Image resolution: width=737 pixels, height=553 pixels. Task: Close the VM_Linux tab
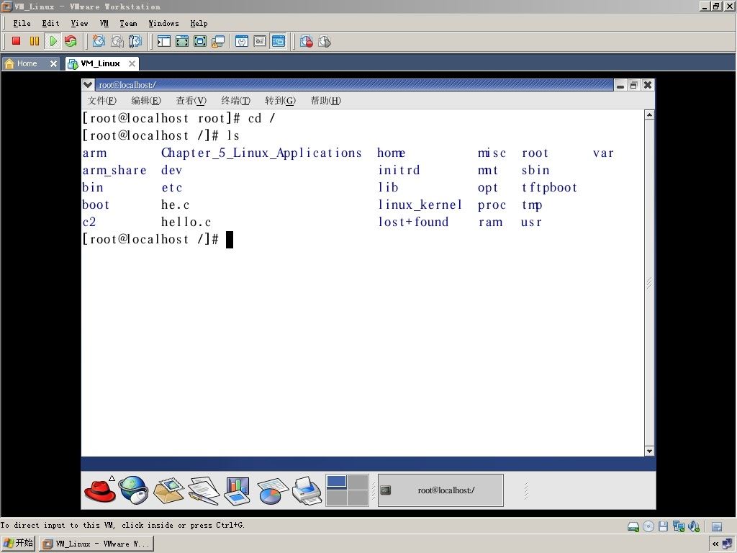(x=132, y=63)
